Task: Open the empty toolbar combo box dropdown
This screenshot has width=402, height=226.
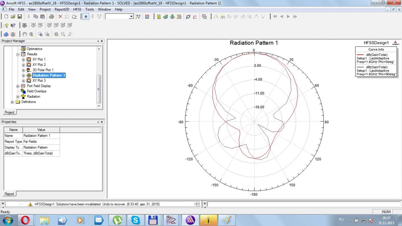Action: (131, 17)
